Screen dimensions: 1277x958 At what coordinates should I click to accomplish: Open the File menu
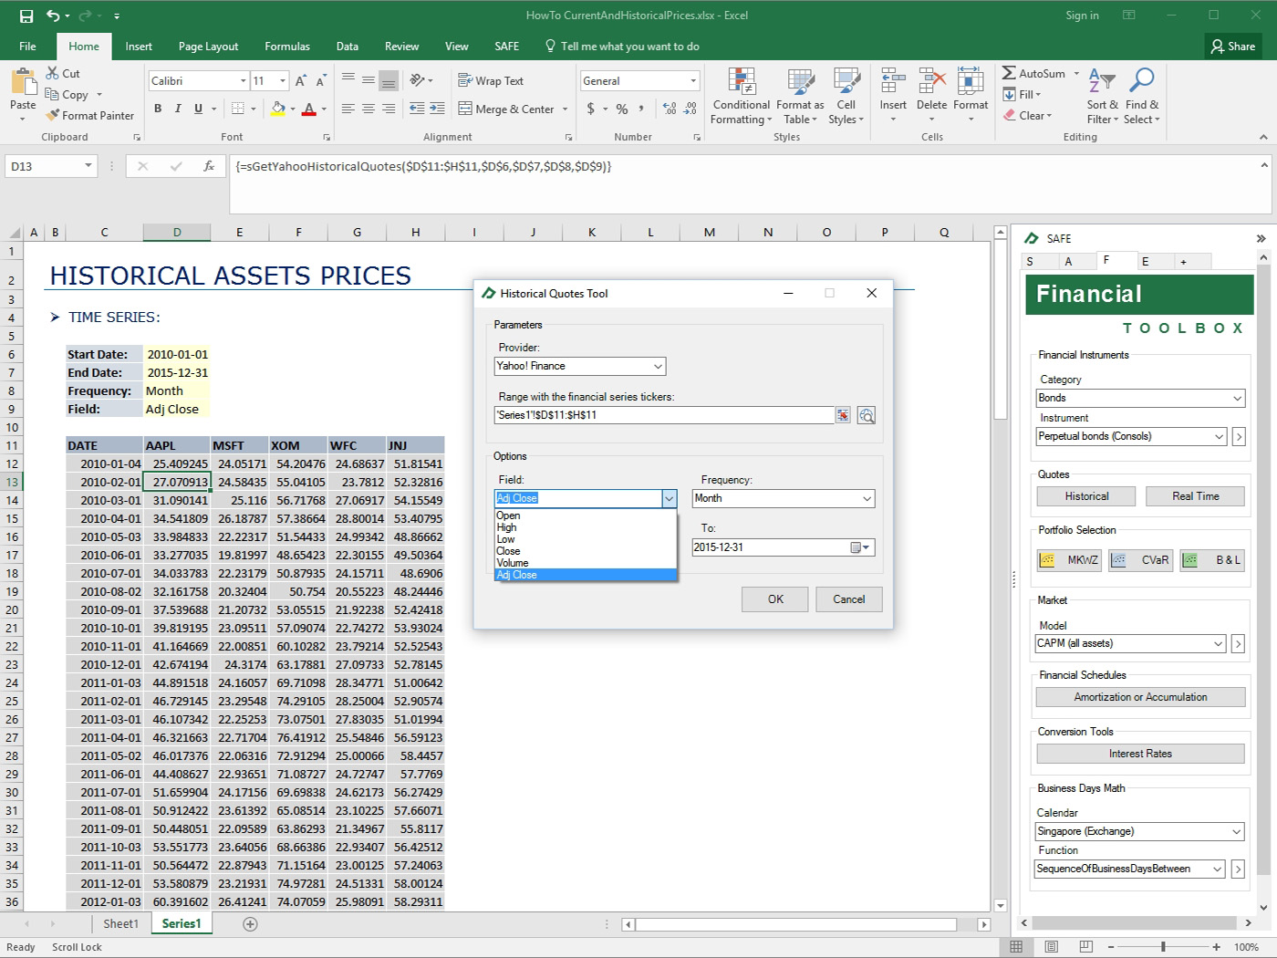point(27,47)
